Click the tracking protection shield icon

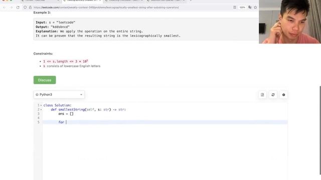(x=25, y=7)
